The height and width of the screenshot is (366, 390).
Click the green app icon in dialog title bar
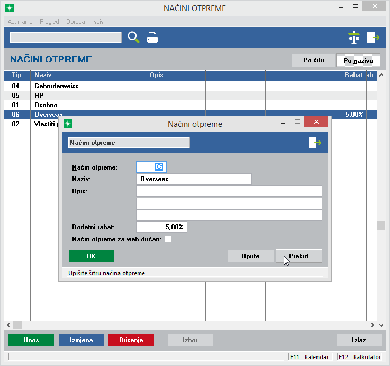[x=68, y=124]
